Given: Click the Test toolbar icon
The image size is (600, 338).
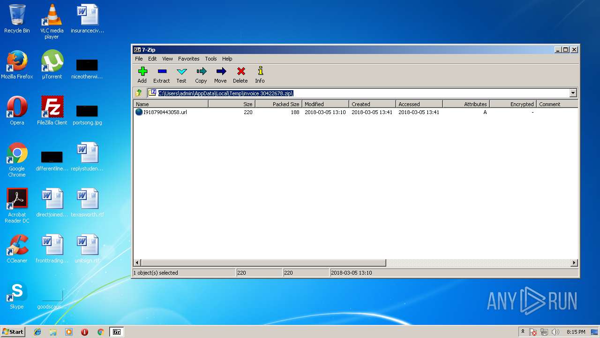Looking at the screenshot, I should [181, 71].
